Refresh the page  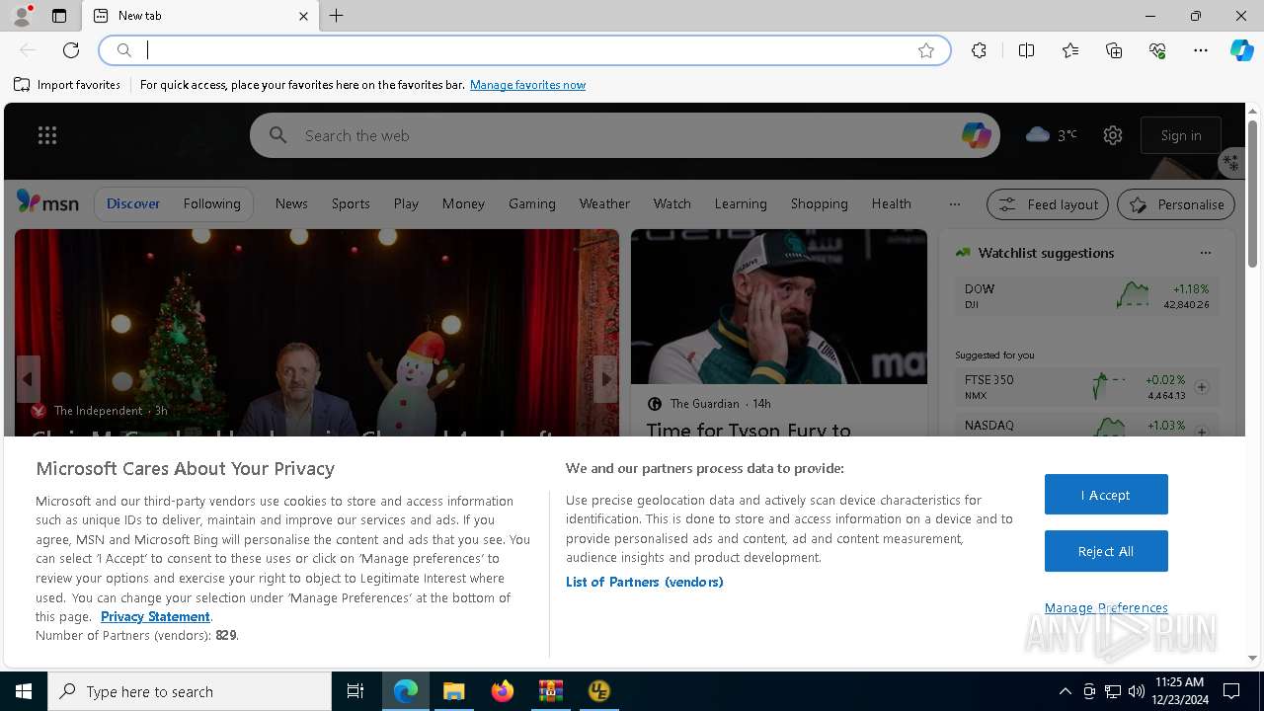pos(71,50)
